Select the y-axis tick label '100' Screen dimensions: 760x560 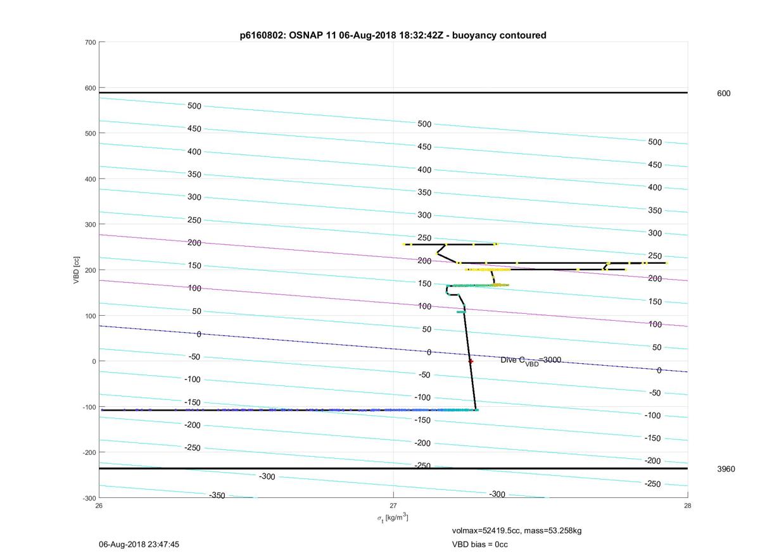tap(91, 316)
